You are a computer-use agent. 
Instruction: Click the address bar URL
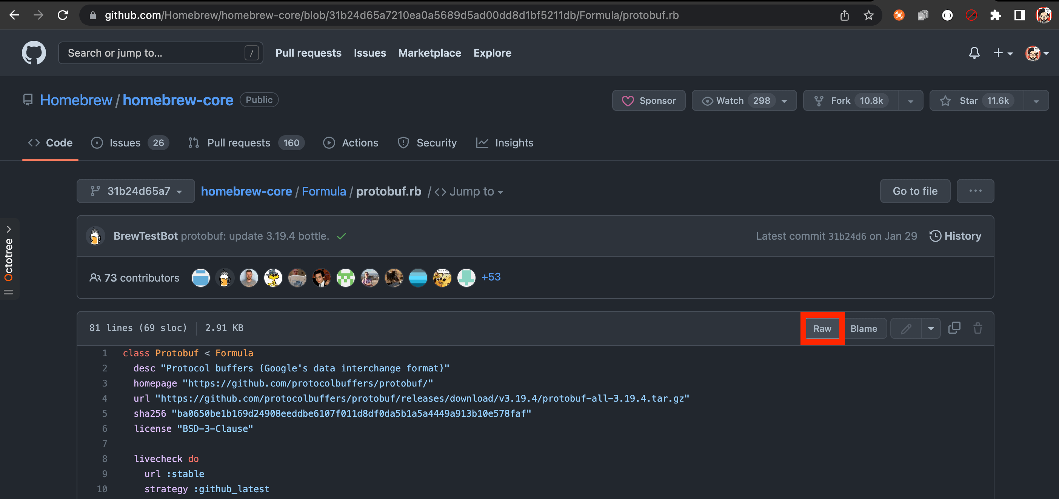tap(391, 15)
